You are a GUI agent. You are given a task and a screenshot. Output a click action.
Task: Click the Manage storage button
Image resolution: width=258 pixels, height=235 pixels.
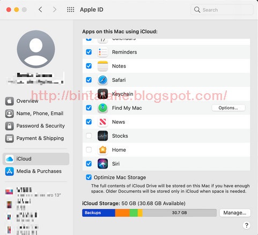pyautogui.click(x=235, y=213)
